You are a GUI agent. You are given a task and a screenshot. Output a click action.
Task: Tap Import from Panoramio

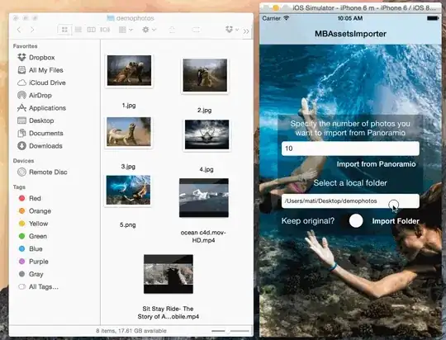(x=376, y=164)
